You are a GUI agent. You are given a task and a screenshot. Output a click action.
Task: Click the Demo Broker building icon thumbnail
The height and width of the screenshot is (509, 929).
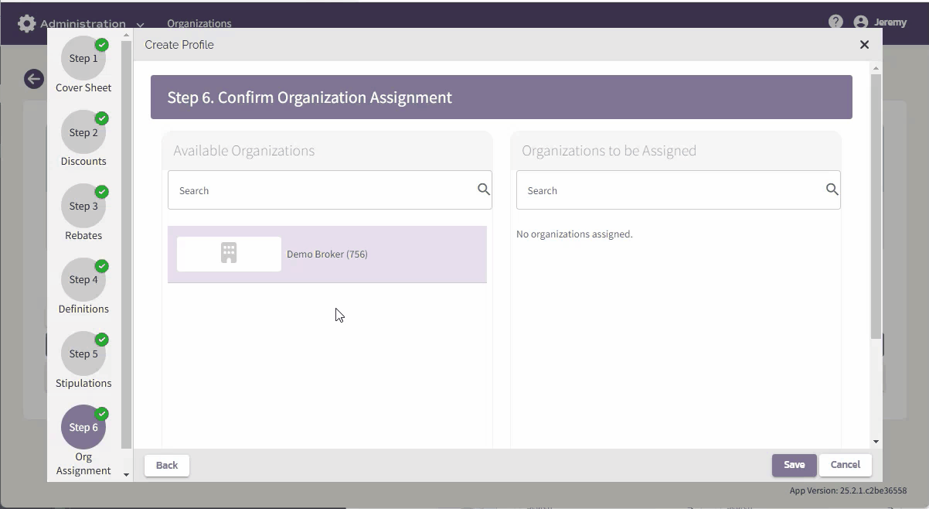click(229, 254)
